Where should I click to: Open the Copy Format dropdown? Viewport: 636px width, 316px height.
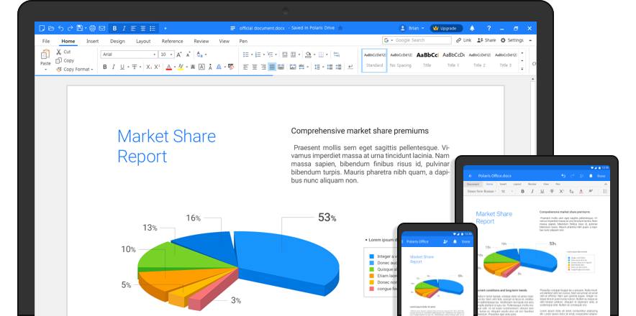[92, 70]
